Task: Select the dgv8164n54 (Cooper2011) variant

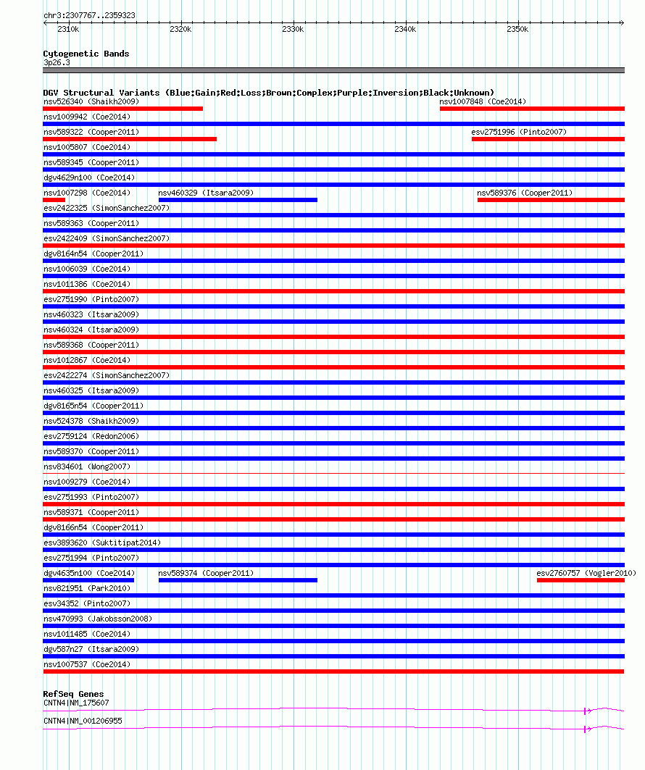Action: pyautogui.click(x=93, y=254)
